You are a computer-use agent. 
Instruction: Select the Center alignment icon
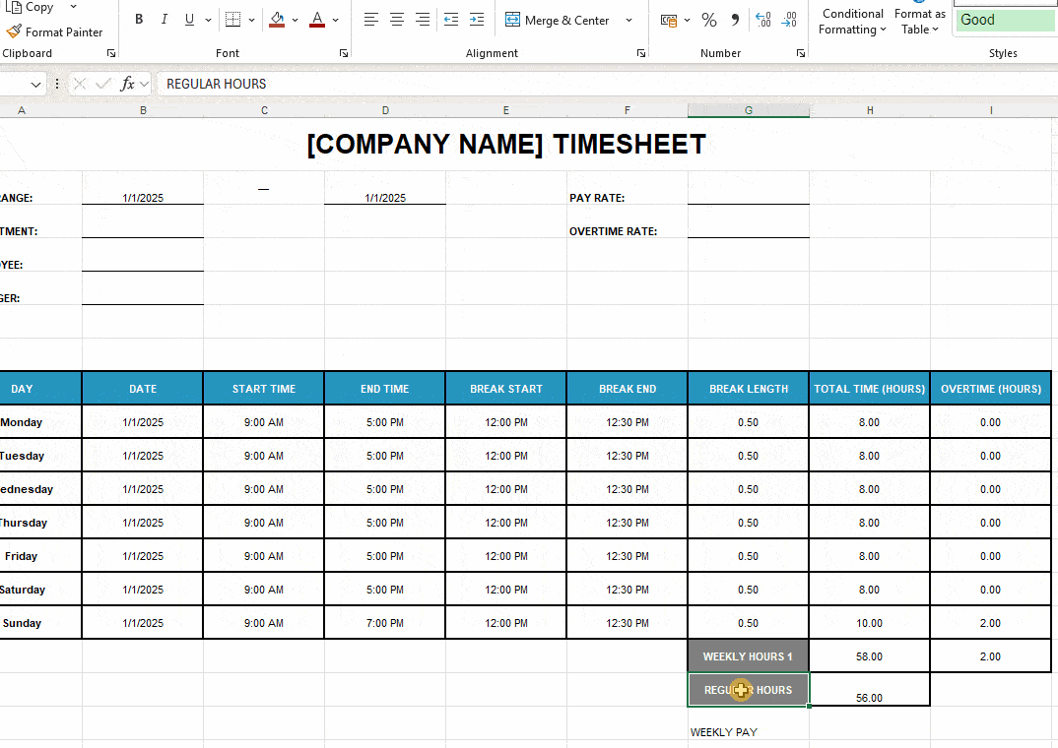click(x=396, y=19)
